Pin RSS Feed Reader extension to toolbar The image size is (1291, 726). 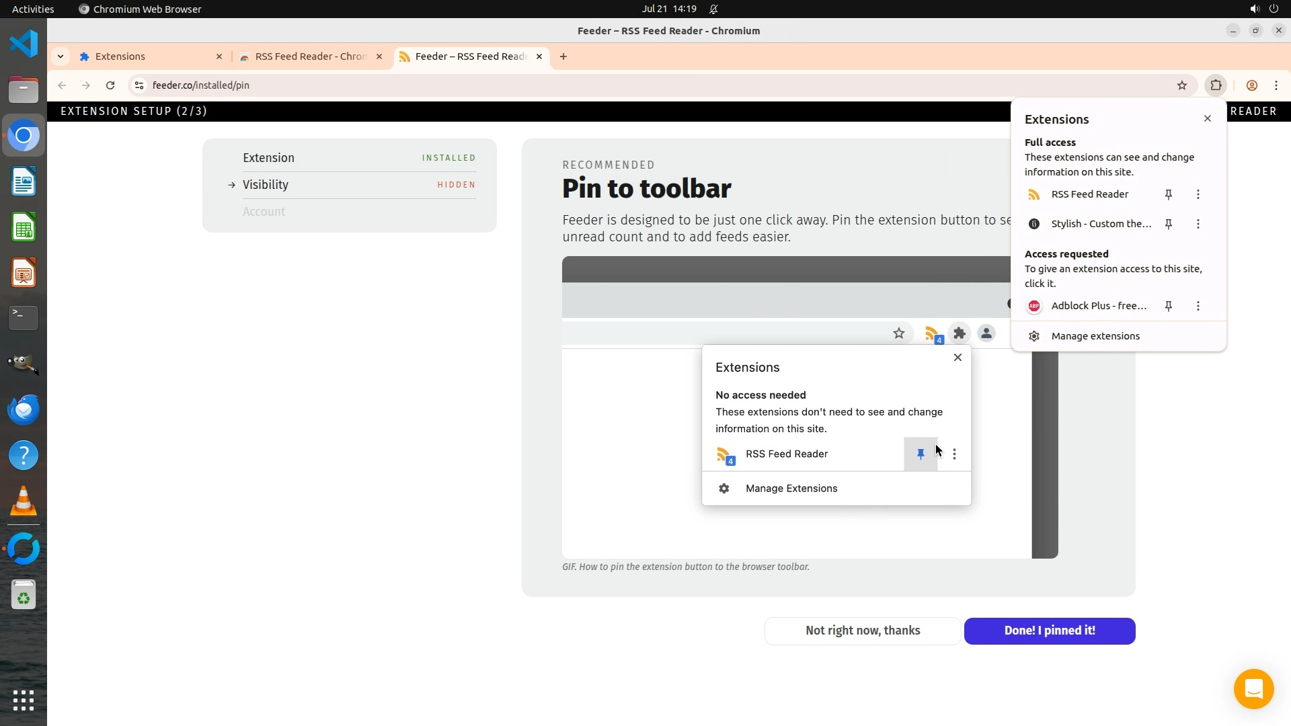[x=1169, y=194]
